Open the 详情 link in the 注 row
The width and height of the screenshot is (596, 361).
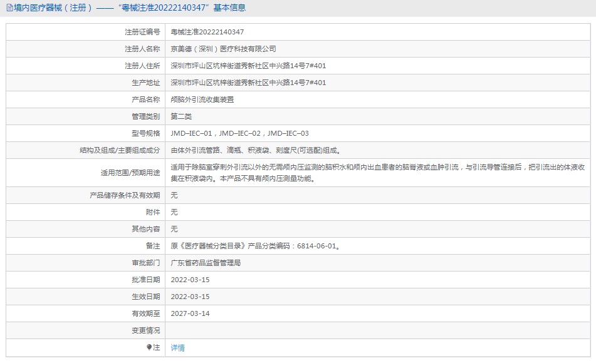[x=177, y=348]
